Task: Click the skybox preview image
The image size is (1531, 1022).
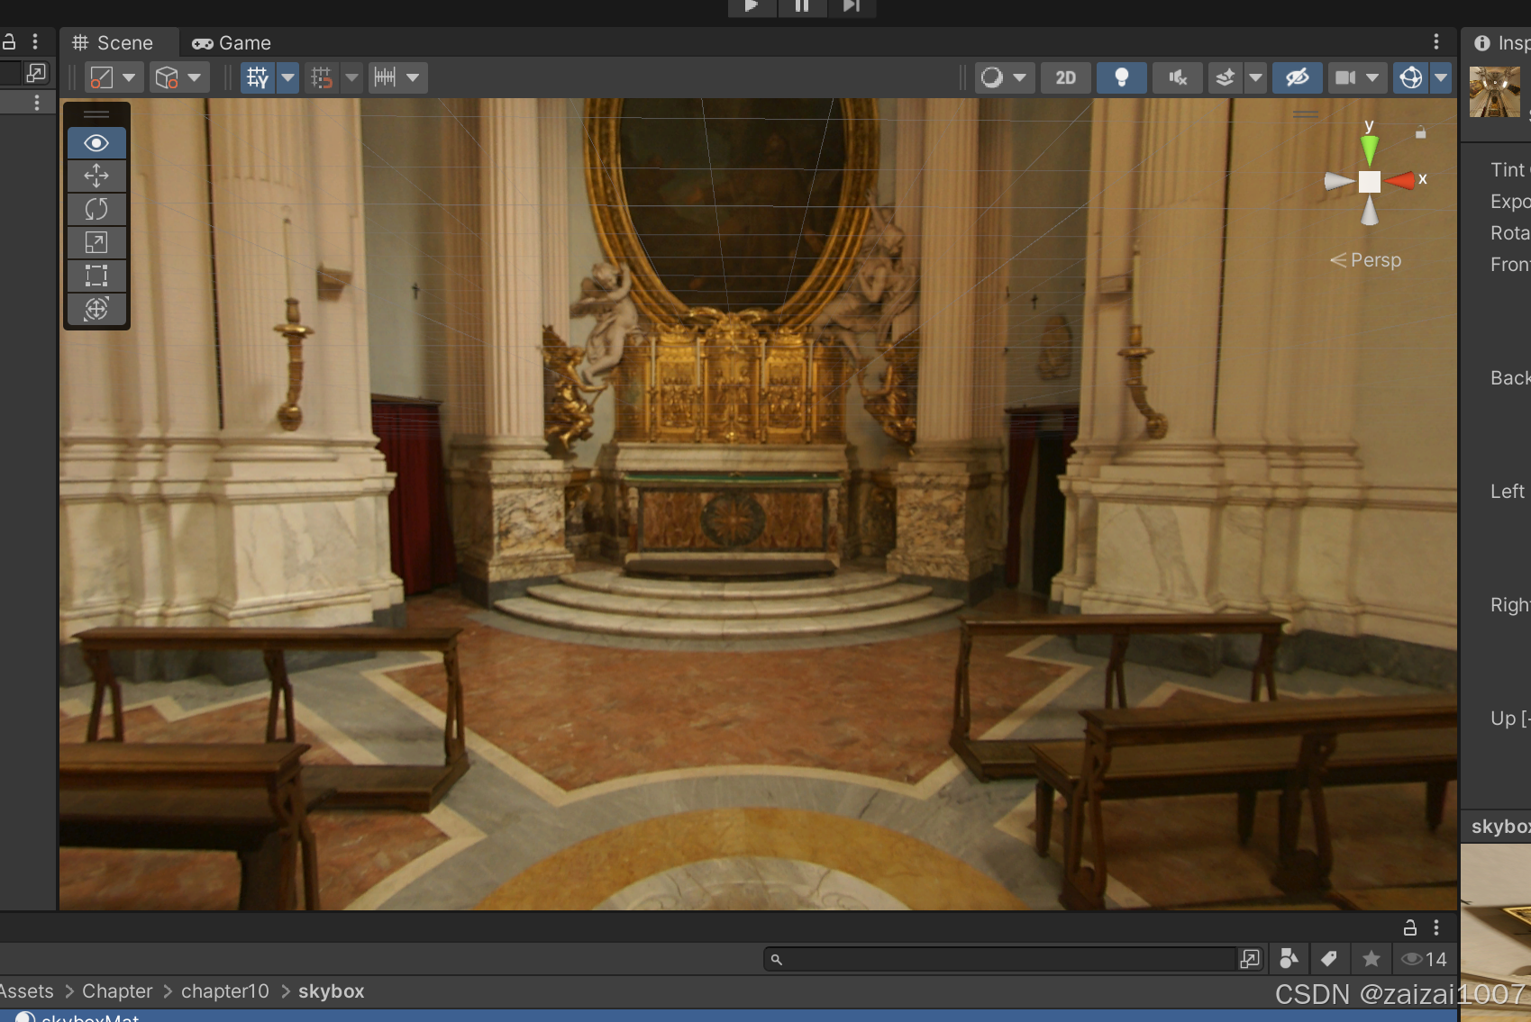Action: [x=1496, y=932]
